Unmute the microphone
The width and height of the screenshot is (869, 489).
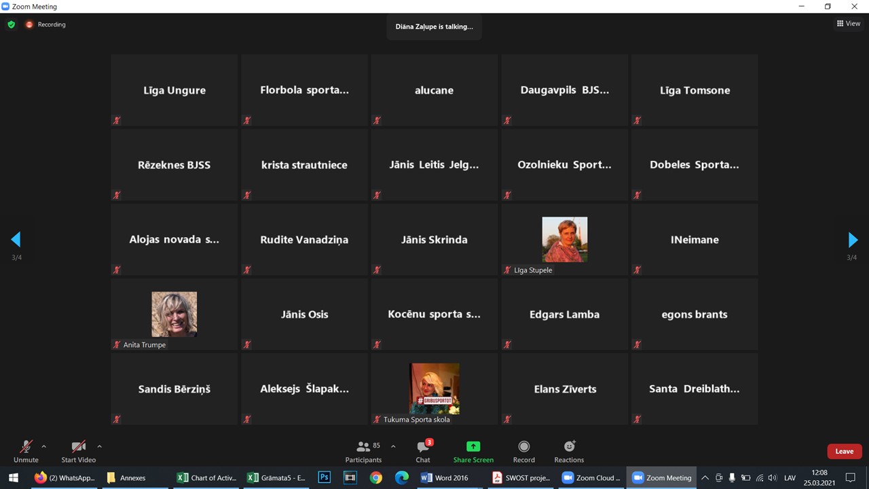coord(26,447)
